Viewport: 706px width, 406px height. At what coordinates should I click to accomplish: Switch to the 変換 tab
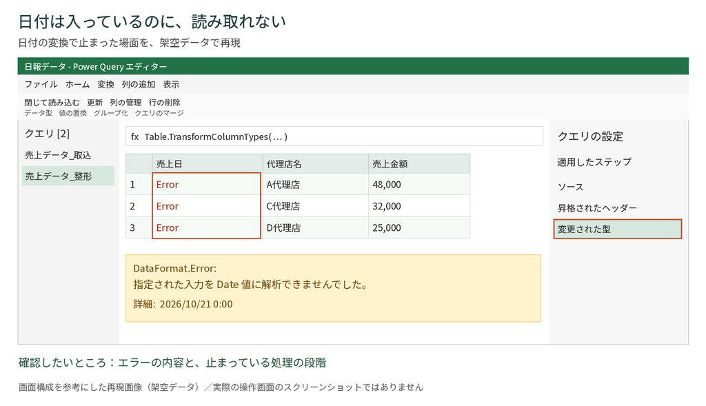105,84
